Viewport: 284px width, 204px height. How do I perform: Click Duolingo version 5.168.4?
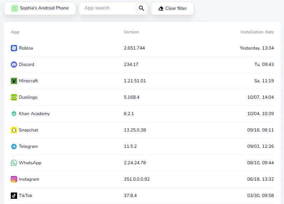tap(132, 97)
